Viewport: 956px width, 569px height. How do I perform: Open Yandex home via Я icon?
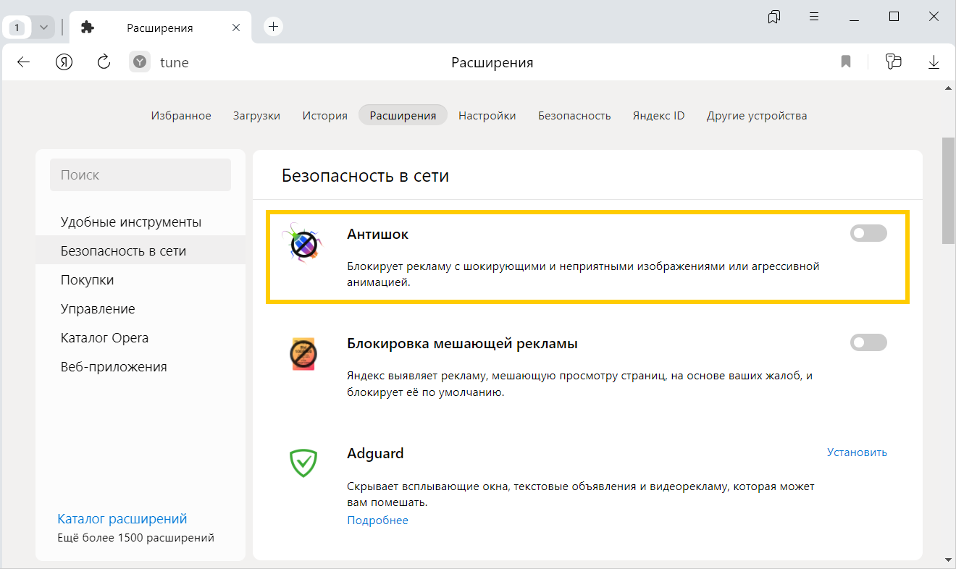tap(64, 62)
